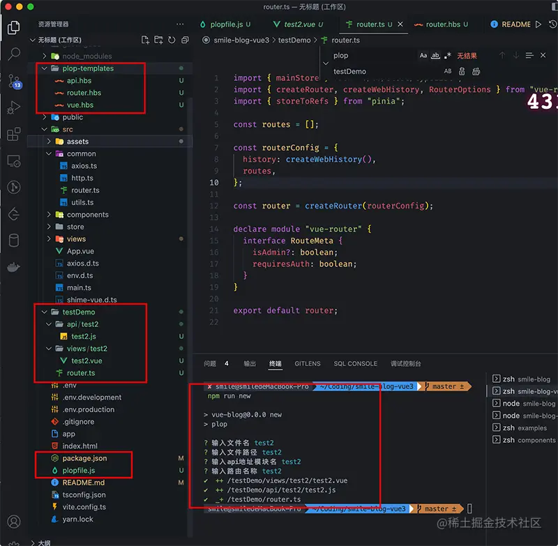This screenshot has width=558, height=546.
Task: Split the editor with the split icon
Action: (552, 24)
